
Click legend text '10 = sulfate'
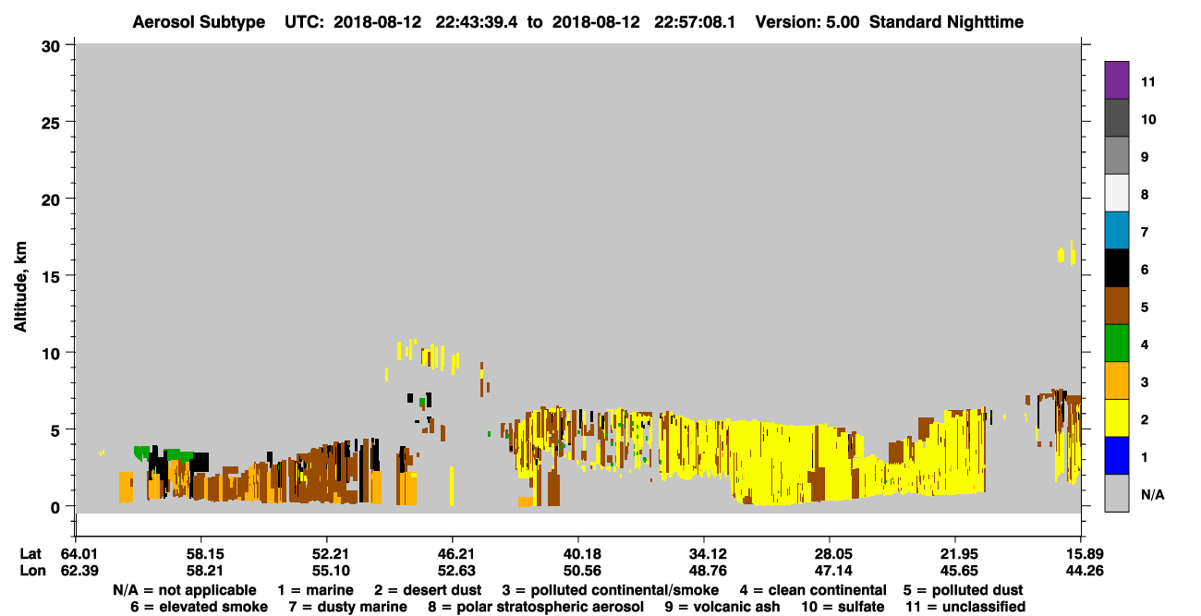843,607
